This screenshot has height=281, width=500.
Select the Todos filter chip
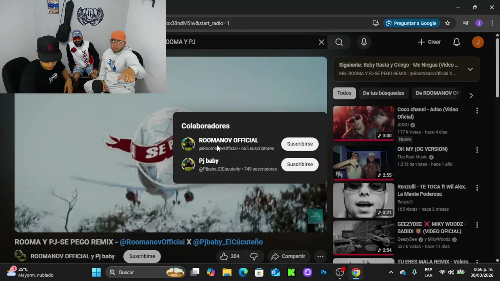(x=344, y=93)
